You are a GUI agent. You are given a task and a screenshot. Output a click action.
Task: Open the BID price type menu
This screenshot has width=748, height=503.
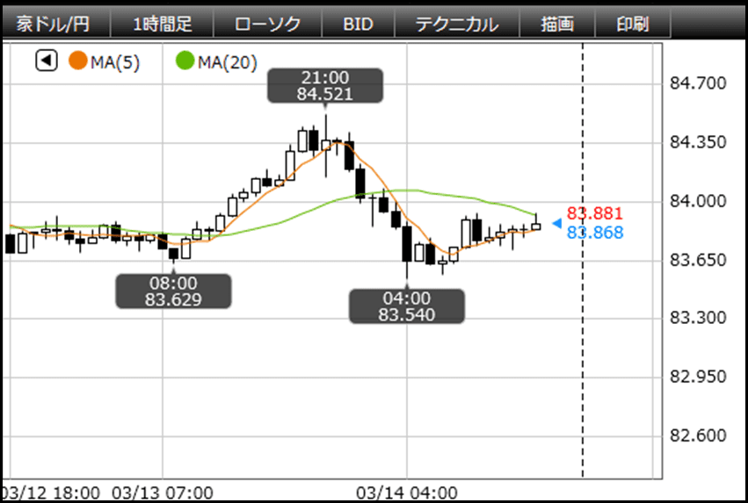pos(359,24)
